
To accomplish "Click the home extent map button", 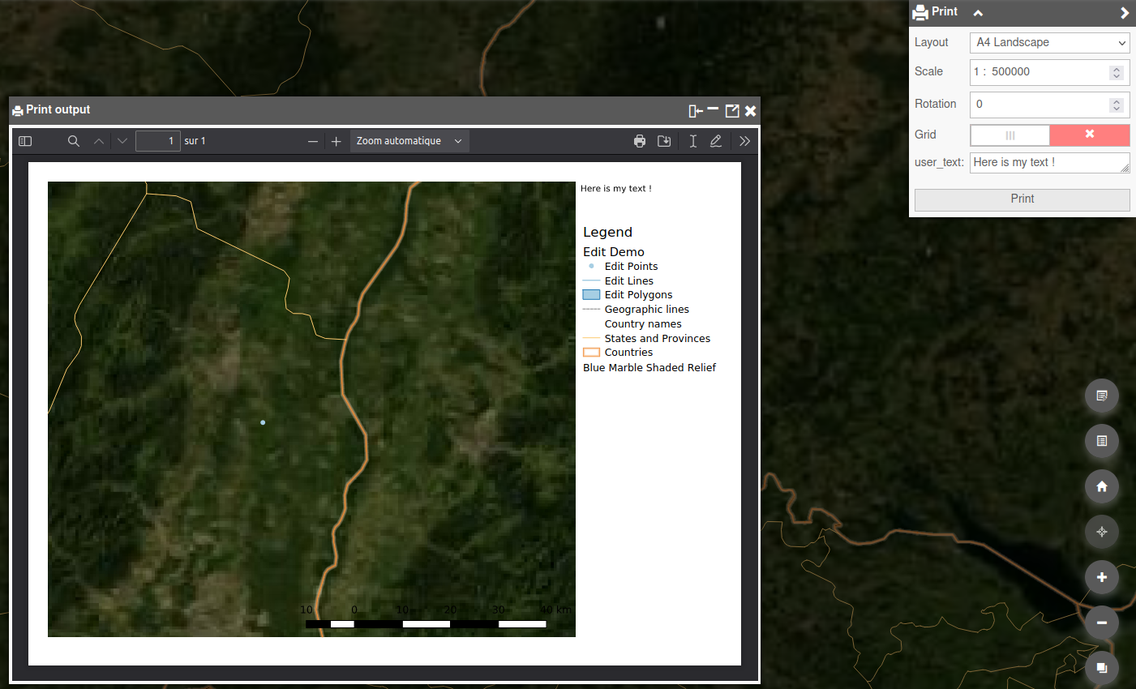I will click(x=1101, y=486).
